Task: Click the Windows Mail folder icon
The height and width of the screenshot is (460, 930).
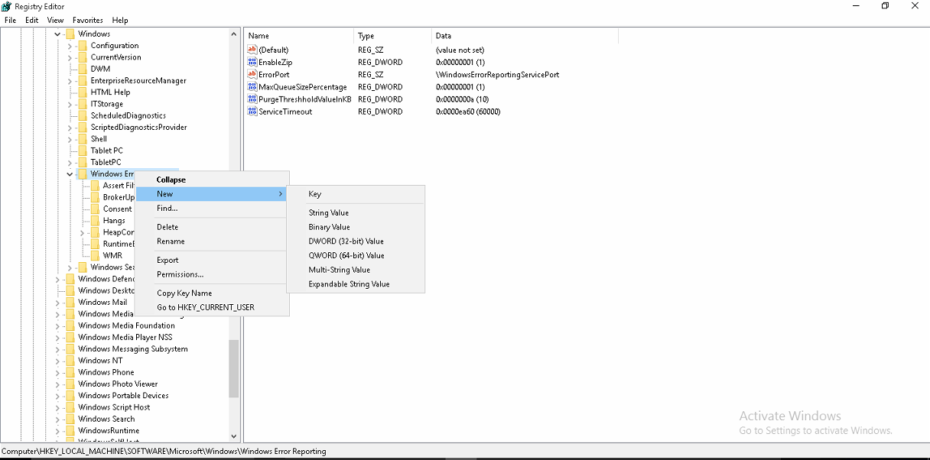Action: (70, 302)
